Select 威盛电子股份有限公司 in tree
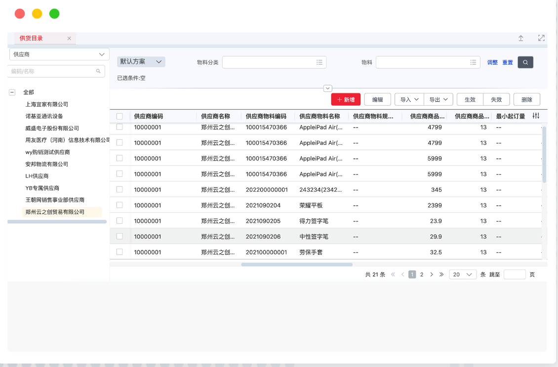The height and width of the screenshot is (367, 558). tap(52, 128)
